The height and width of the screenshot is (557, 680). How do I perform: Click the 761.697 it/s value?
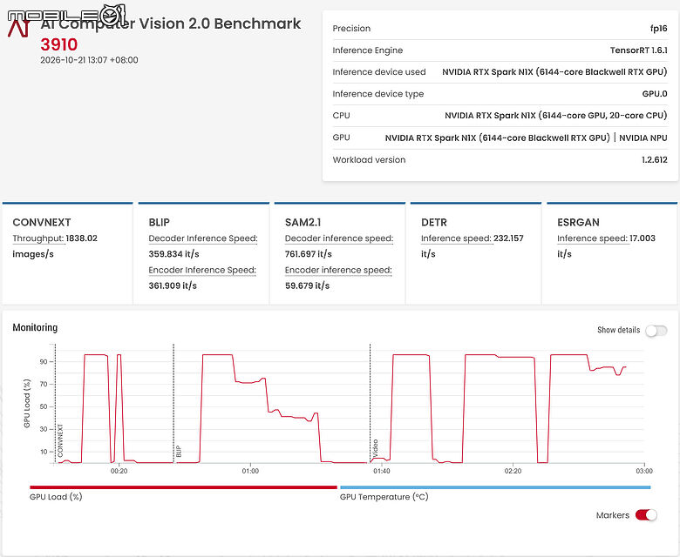tap(309, 254)
